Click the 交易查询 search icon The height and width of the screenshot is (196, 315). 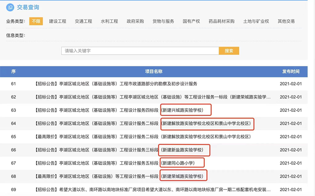[10, 7]
